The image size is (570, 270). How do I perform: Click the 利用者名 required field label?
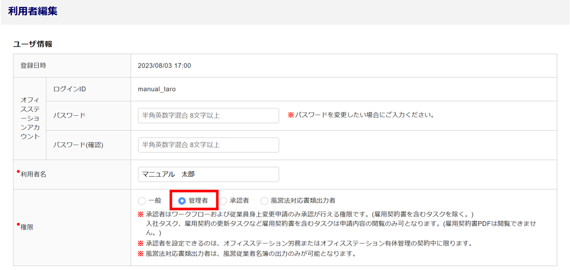coord(33,174)
